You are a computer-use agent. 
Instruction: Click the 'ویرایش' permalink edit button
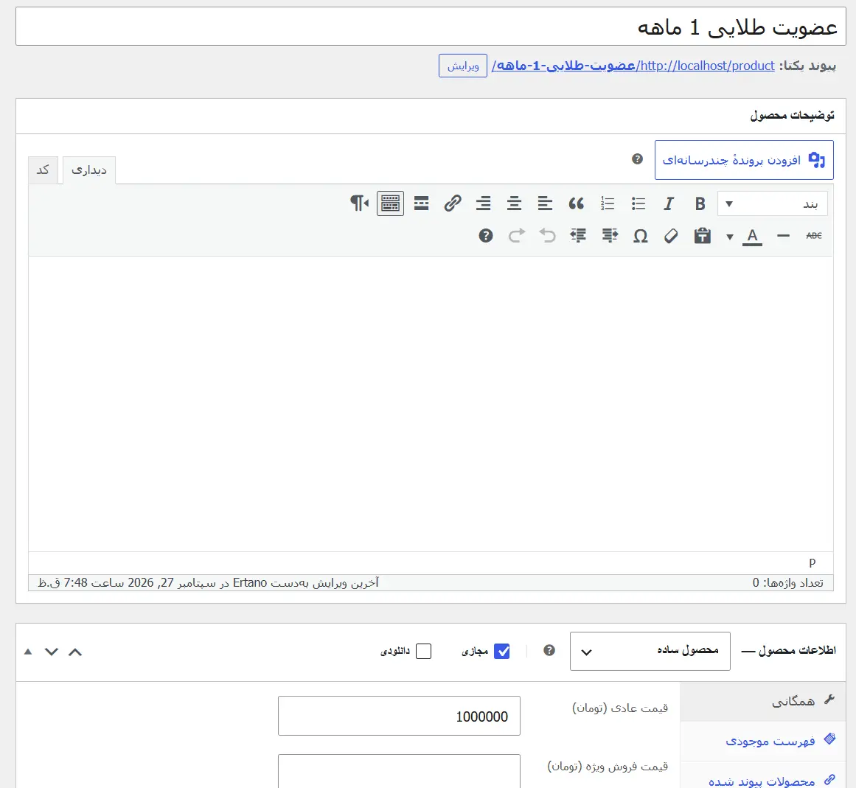coord(463,66)
